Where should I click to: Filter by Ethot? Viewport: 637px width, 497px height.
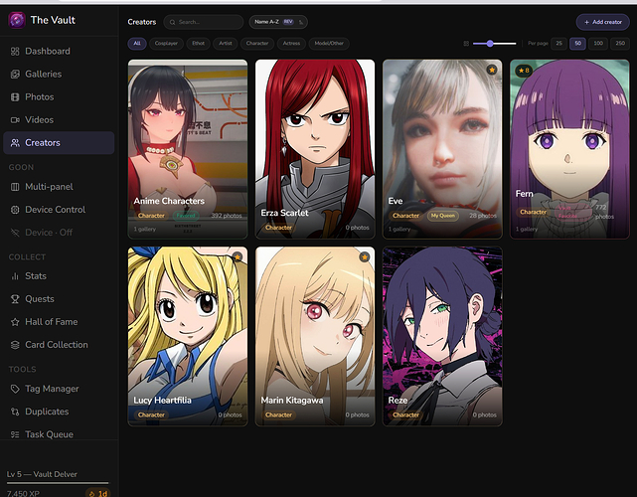198,43
